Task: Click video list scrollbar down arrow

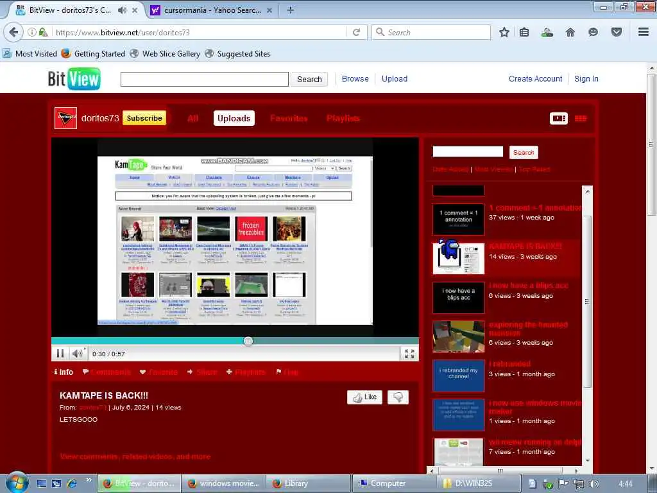Action: pyautogui.click(x=588, y=460)
